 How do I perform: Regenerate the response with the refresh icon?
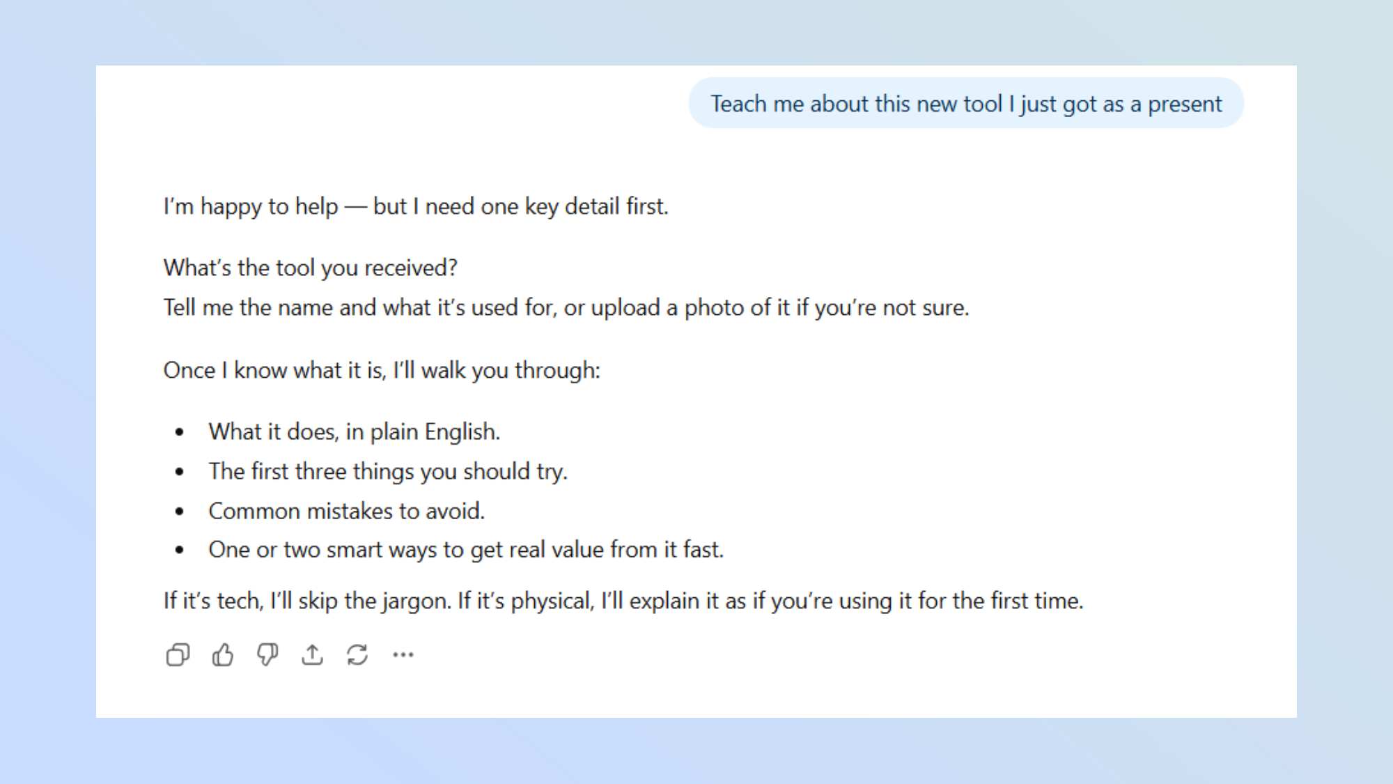point(357,655)
